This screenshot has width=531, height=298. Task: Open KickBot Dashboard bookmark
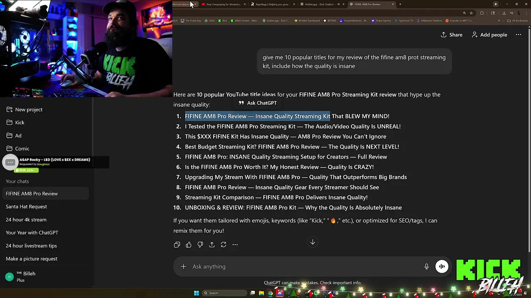click(307, 21)
